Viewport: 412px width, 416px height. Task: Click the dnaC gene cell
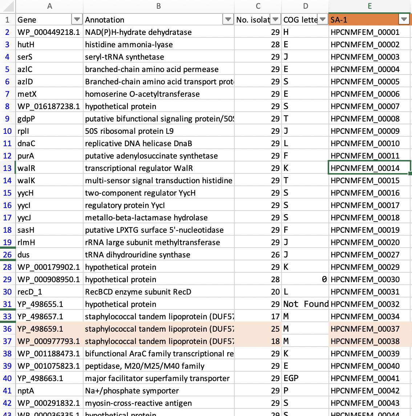(49, 144)
